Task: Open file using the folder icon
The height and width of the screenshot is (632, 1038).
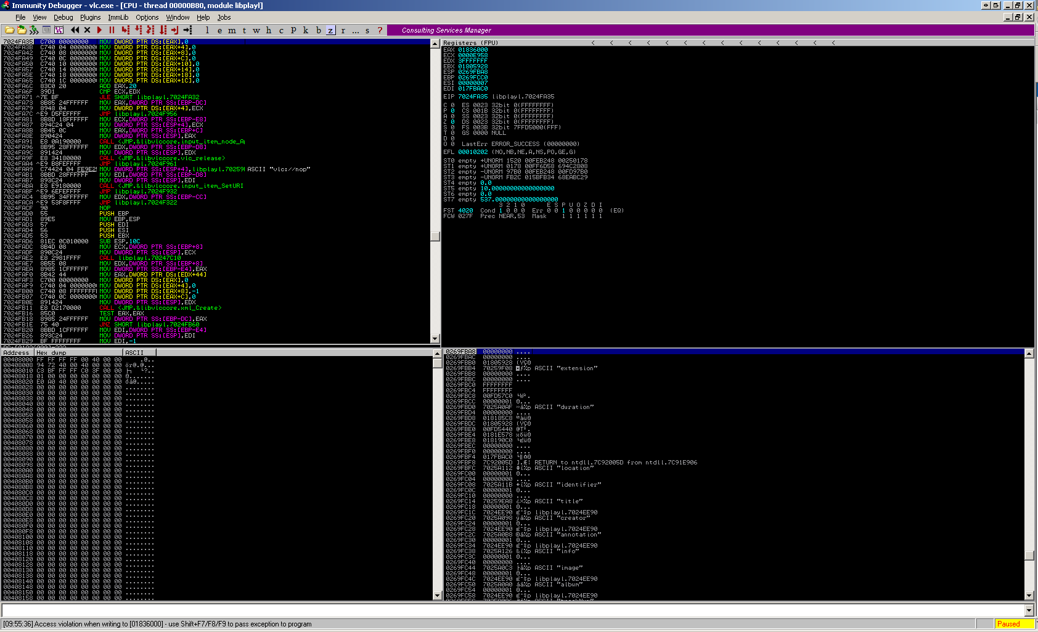Action: [x=10, y=30]
